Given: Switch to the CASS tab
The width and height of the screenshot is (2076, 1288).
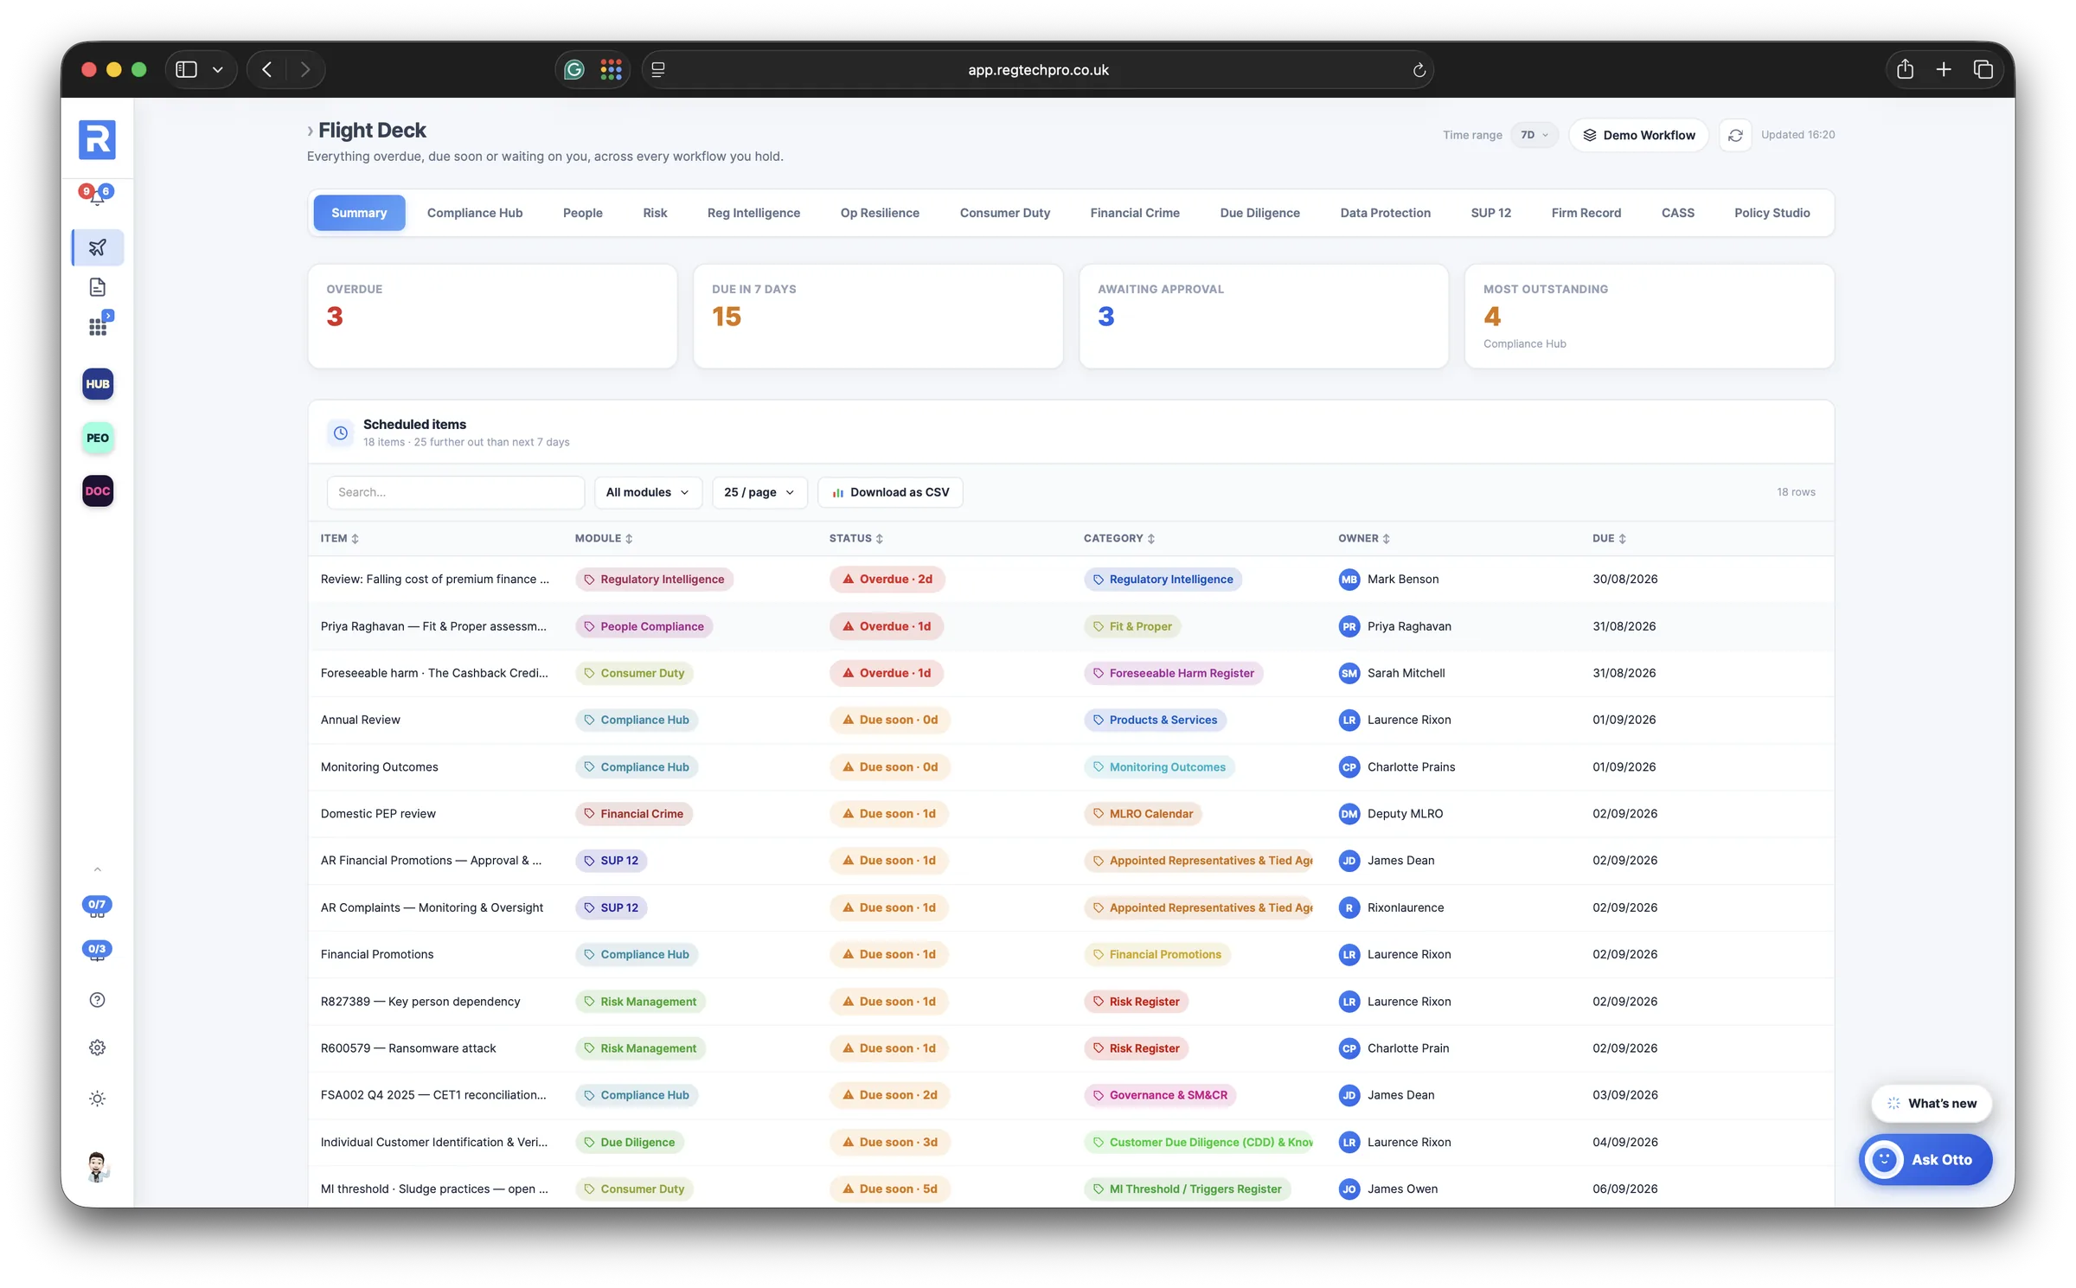Looking at the screenshot, I should (x=1677, y=213).
